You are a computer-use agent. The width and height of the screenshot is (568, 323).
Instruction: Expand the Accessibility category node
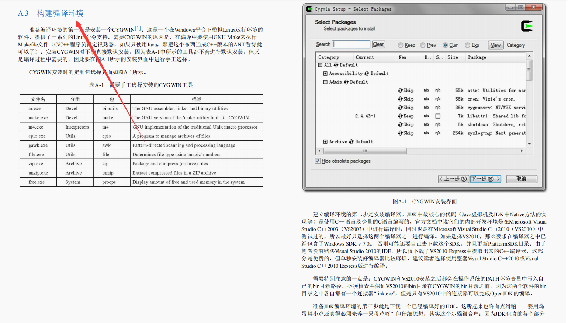click(325, 73)
